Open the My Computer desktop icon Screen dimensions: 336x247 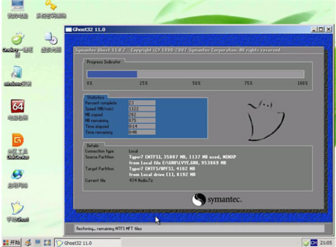click(18, 7)
